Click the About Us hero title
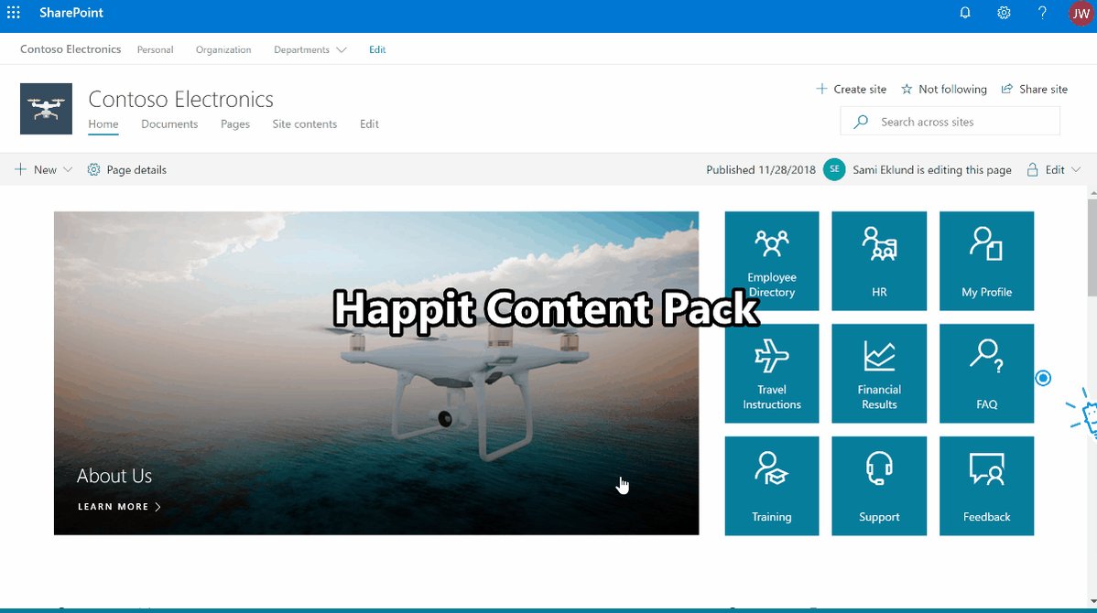This screenshot has height=613, width=1097. pyautogui.click(x=114, y=476)
